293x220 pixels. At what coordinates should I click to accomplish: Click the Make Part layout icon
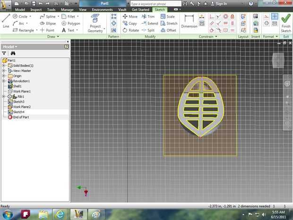243,17
